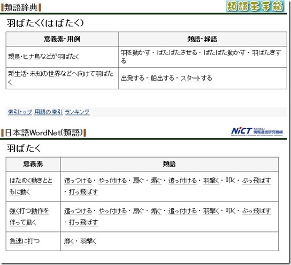
Task: Click やっ付ける in the 強く打つ動作 row
Action: tap(113, 211)
